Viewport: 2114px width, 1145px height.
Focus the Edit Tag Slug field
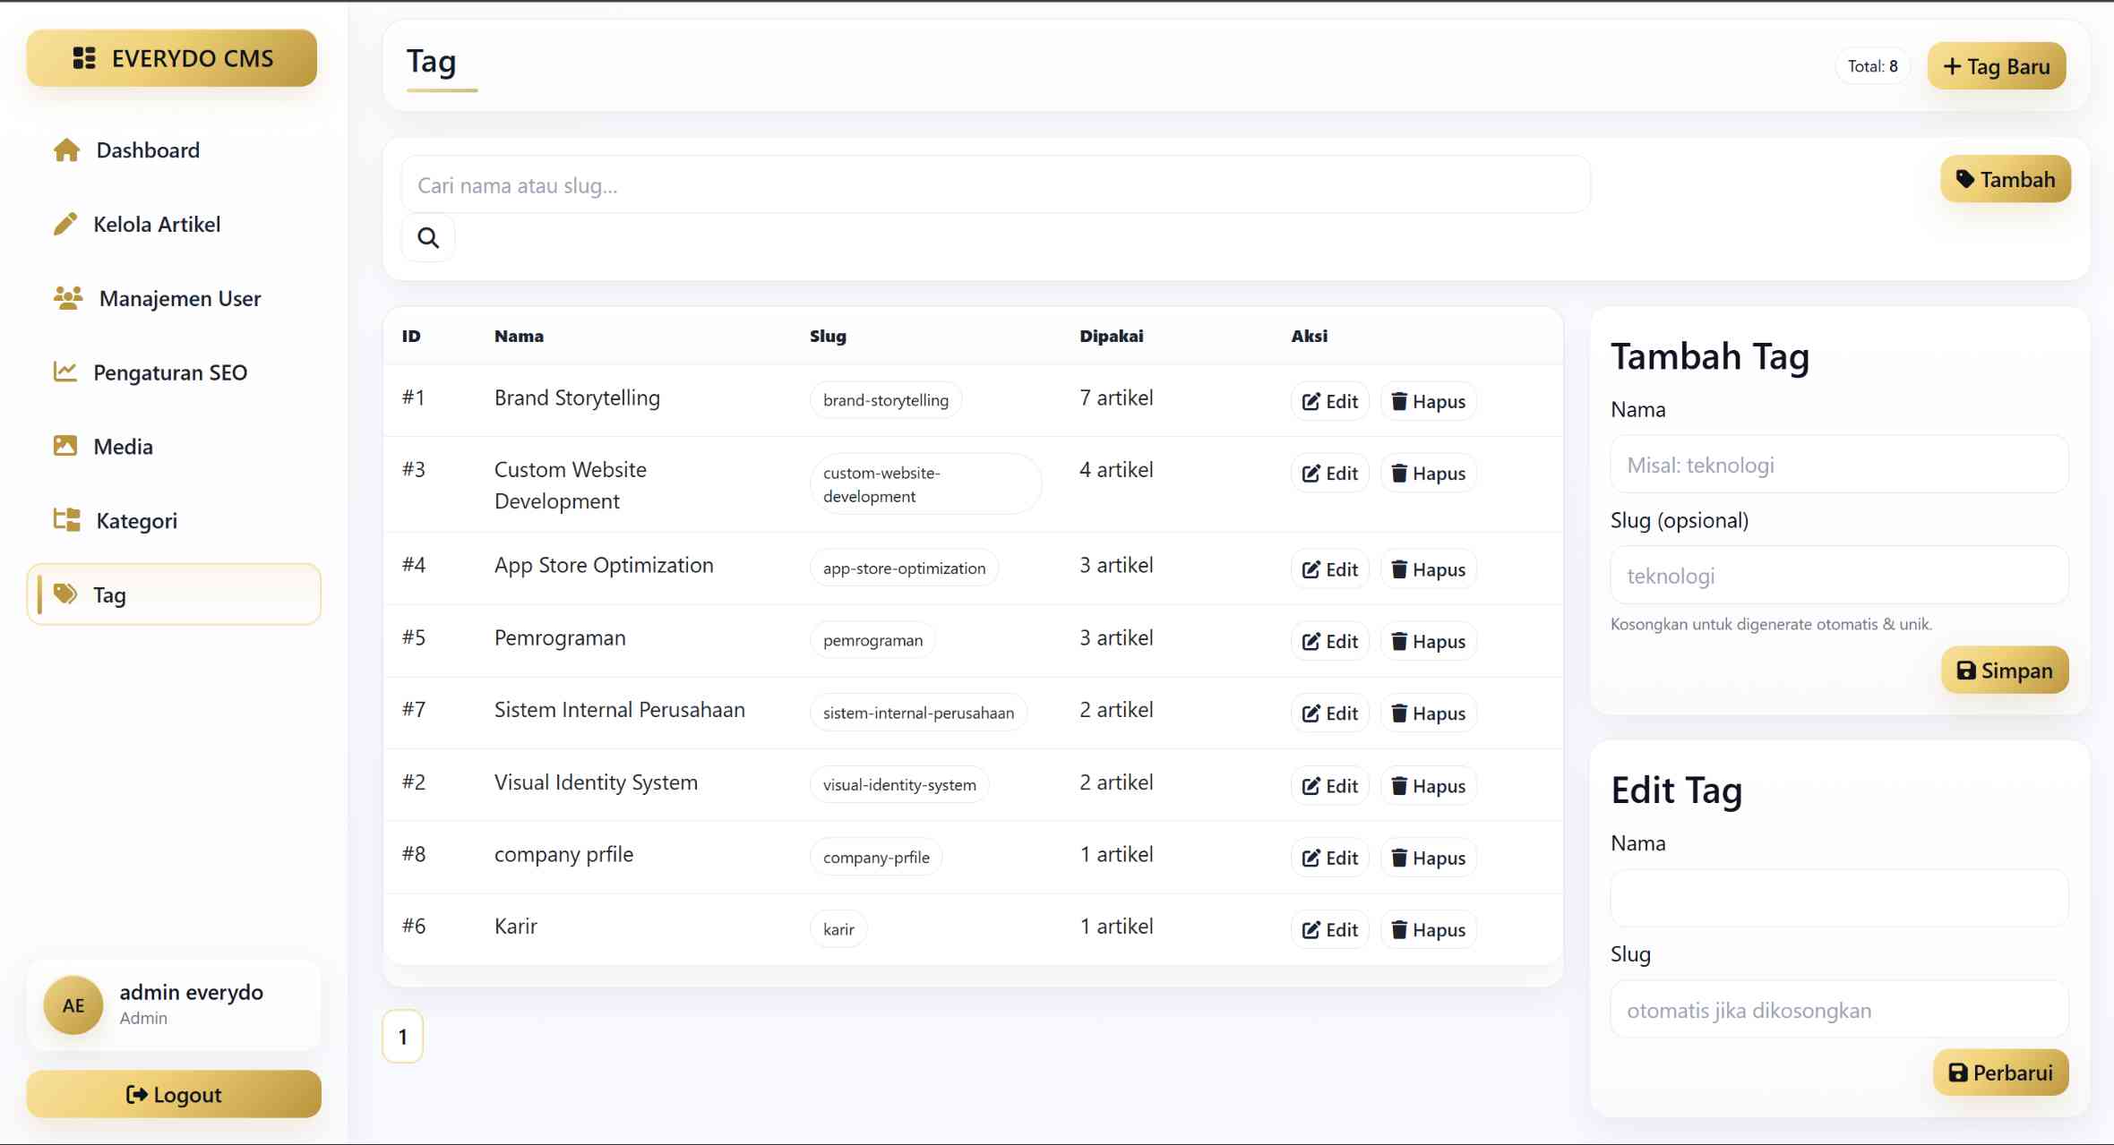pos(1839,1010)
